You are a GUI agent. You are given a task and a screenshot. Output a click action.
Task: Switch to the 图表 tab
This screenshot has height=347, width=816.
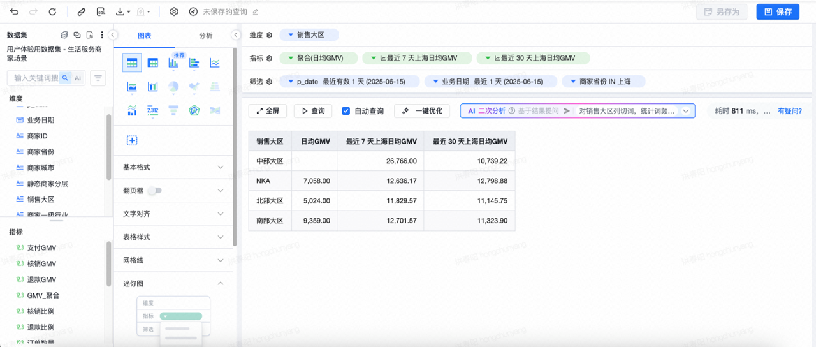[145, 36]
